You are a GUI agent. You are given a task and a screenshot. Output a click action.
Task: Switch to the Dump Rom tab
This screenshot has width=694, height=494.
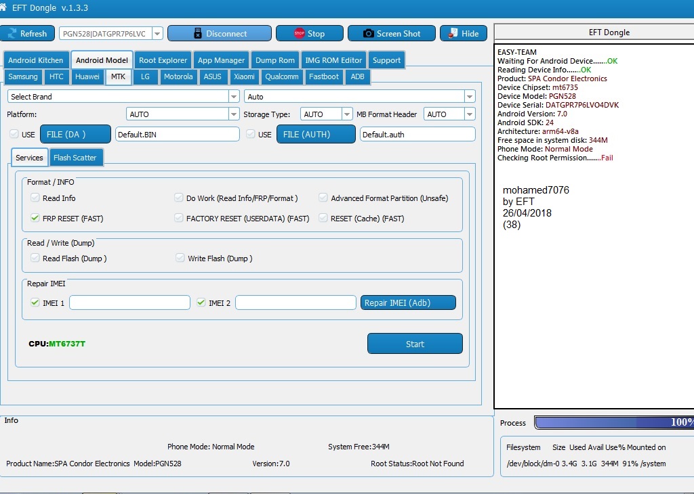point(275,60)
